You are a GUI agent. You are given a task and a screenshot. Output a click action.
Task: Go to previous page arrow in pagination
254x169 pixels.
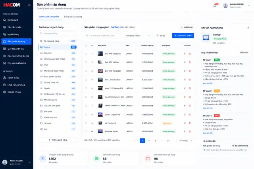[135, 141]
